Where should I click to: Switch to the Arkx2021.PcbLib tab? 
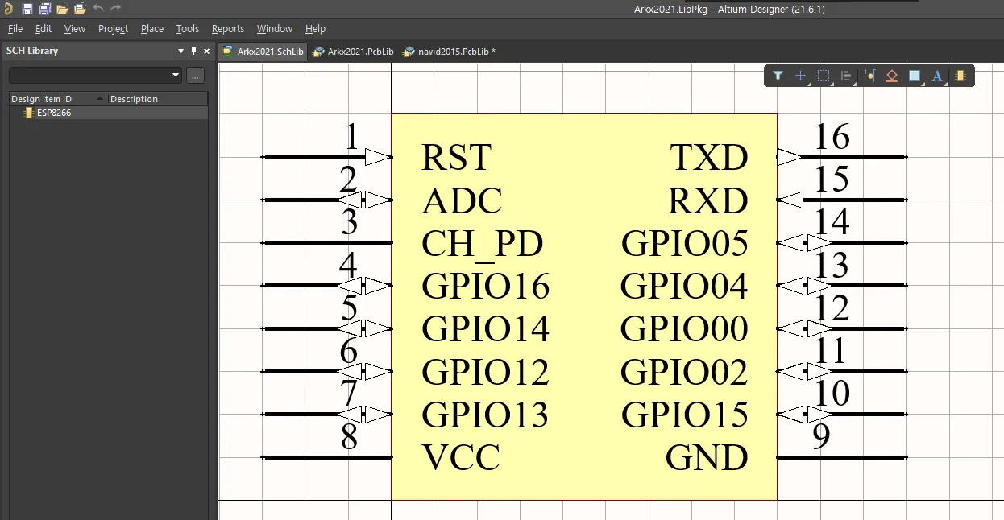(x=354, y=51)
